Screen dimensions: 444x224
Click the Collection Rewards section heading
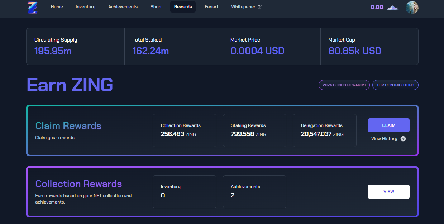[x=79, y=184]
